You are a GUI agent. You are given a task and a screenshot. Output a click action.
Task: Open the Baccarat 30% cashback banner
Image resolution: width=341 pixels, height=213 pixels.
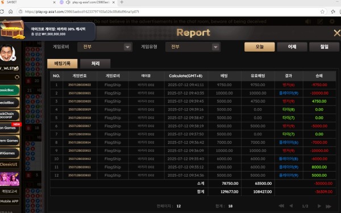(x=59, y=31)
